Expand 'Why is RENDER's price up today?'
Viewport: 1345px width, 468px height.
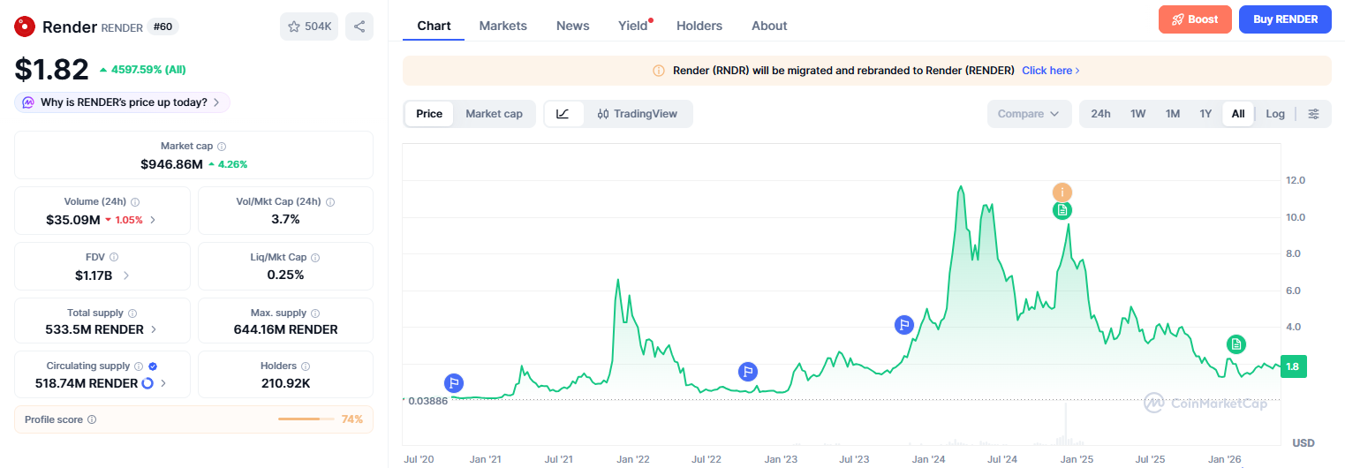click(122, 102)
